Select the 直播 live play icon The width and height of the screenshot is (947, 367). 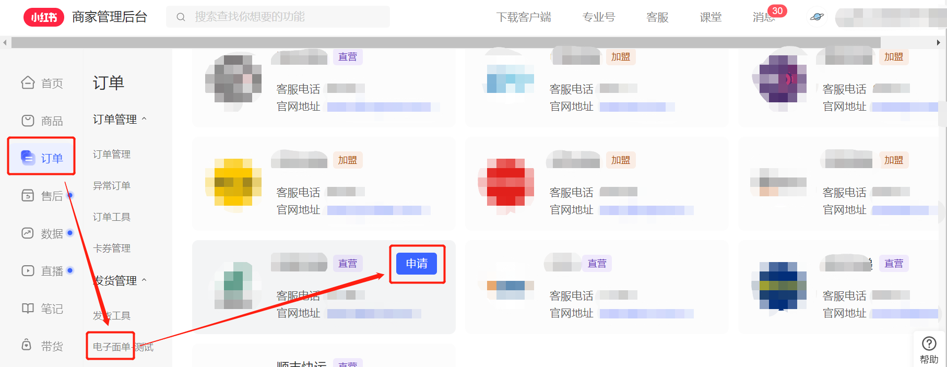point(28,270)
